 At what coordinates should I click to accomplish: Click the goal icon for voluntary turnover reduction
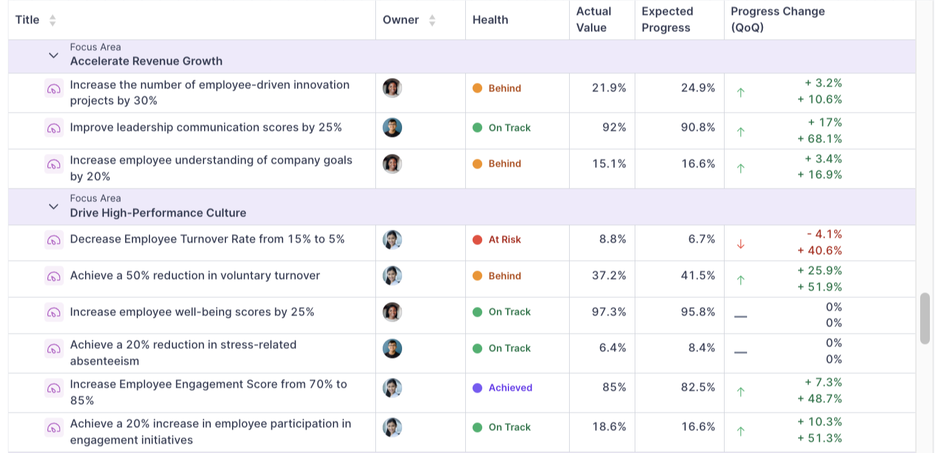pyautogui.click(x=53, y=276)
